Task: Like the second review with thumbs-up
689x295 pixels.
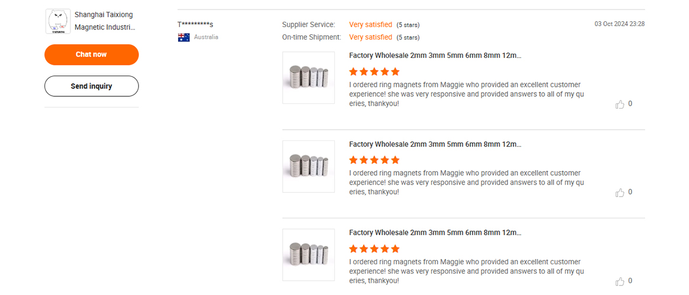Action: point(620,193)
